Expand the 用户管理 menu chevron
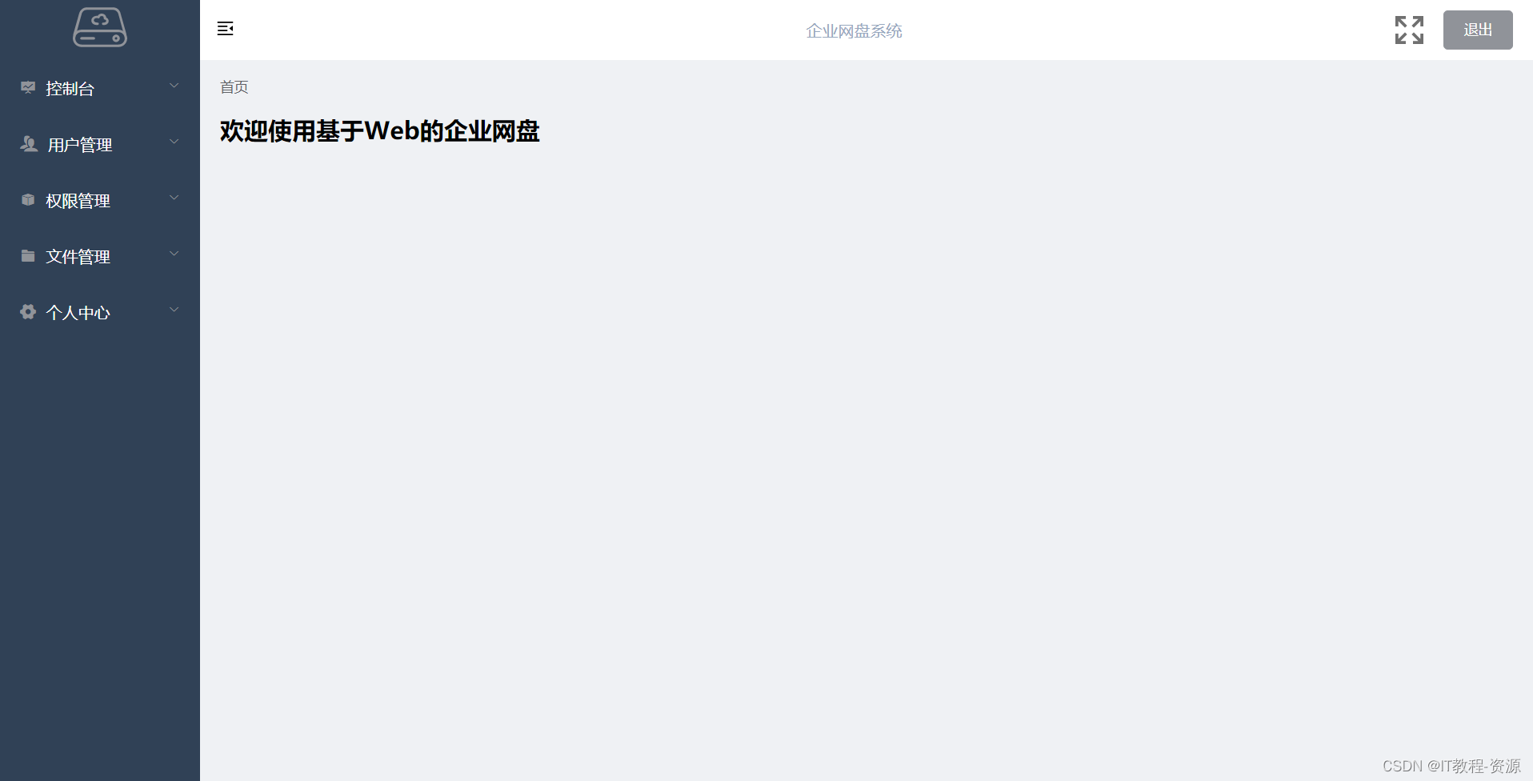This screenshot has height=781, width=1533. coord(174,142)
